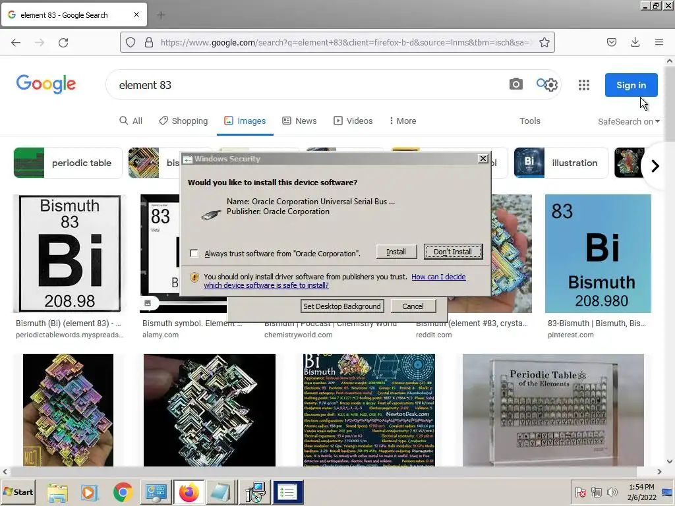This screenshot has width=675, height=506.
Task: Close the 'element 83 - Google Search' tab
Action: (136, 14)
